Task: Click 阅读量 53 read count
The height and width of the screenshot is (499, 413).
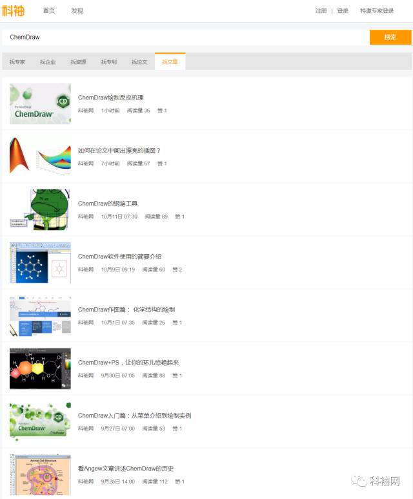Action: [154, 429]
